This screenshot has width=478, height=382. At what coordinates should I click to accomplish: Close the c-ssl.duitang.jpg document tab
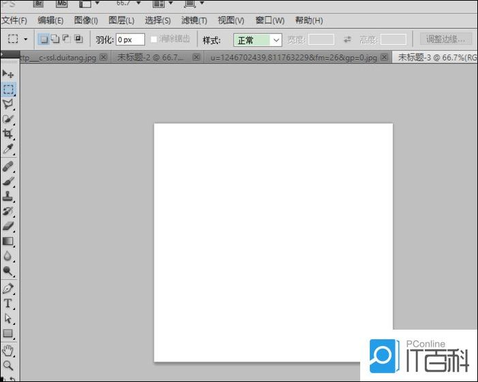pos(103,58)
